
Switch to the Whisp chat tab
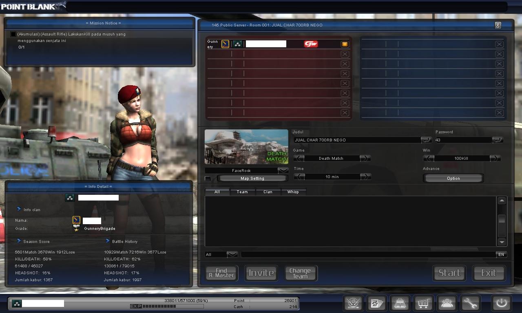(x=293, y=192)
